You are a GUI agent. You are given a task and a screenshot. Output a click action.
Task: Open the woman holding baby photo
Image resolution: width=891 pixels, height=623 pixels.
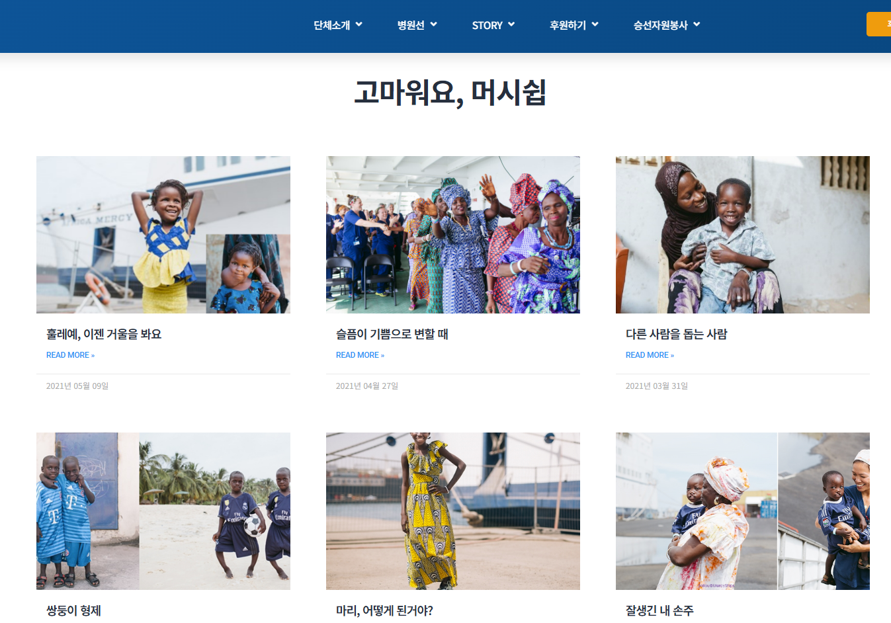pyautogui.click(x=743, y=511)
